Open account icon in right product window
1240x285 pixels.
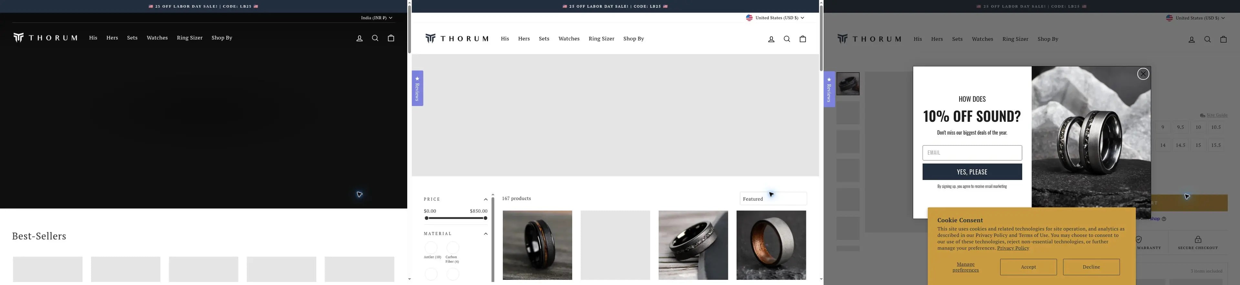click(x=1191, y=40)
